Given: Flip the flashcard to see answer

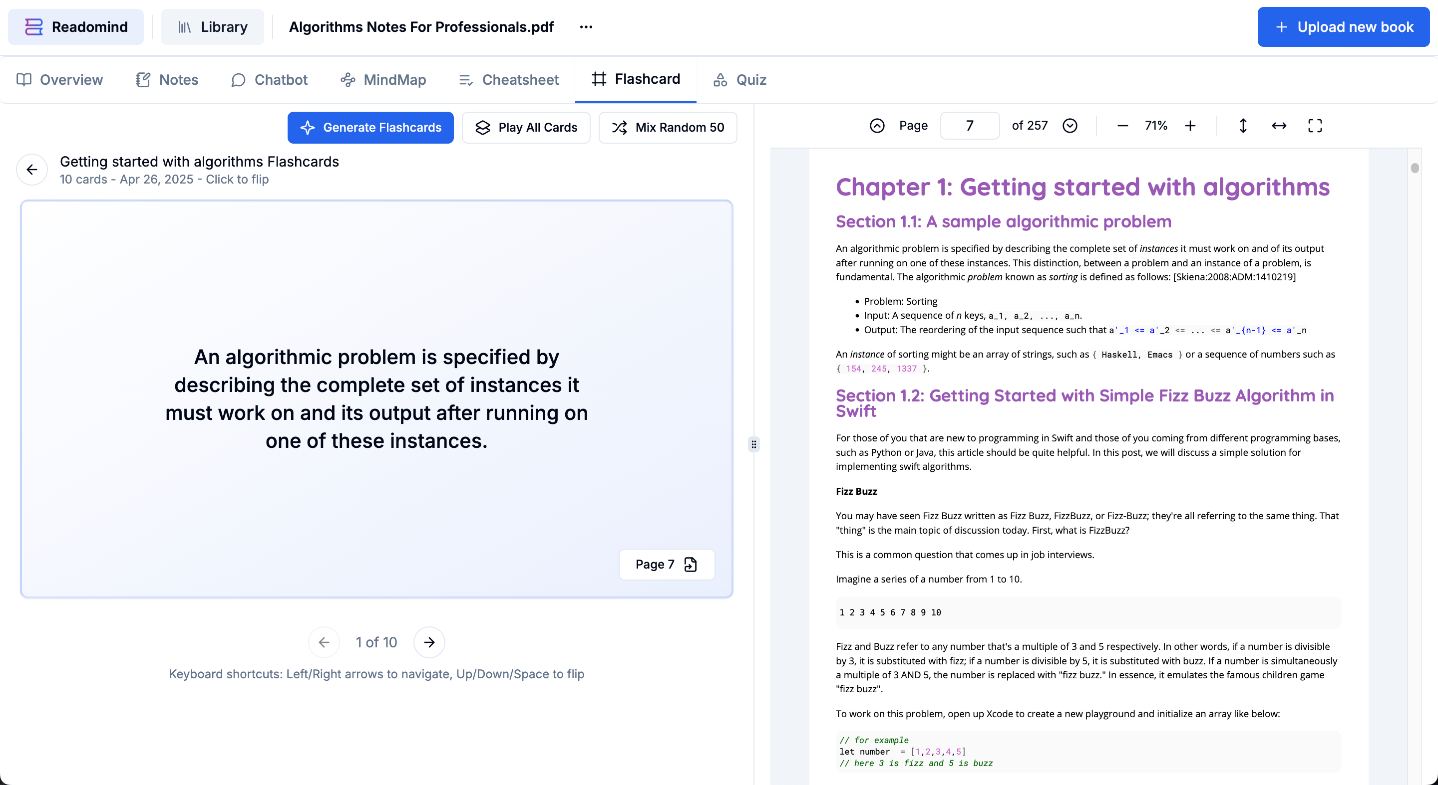Looking at the screenshot, I should 376,398.
